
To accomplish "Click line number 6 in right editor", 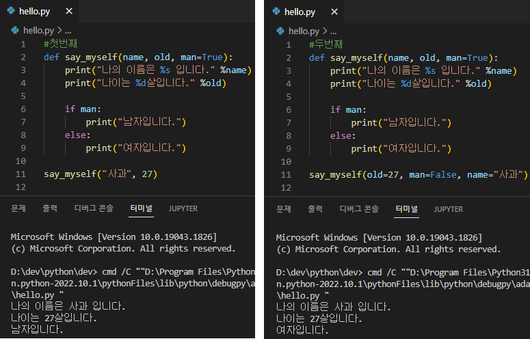I will [289, 110].
